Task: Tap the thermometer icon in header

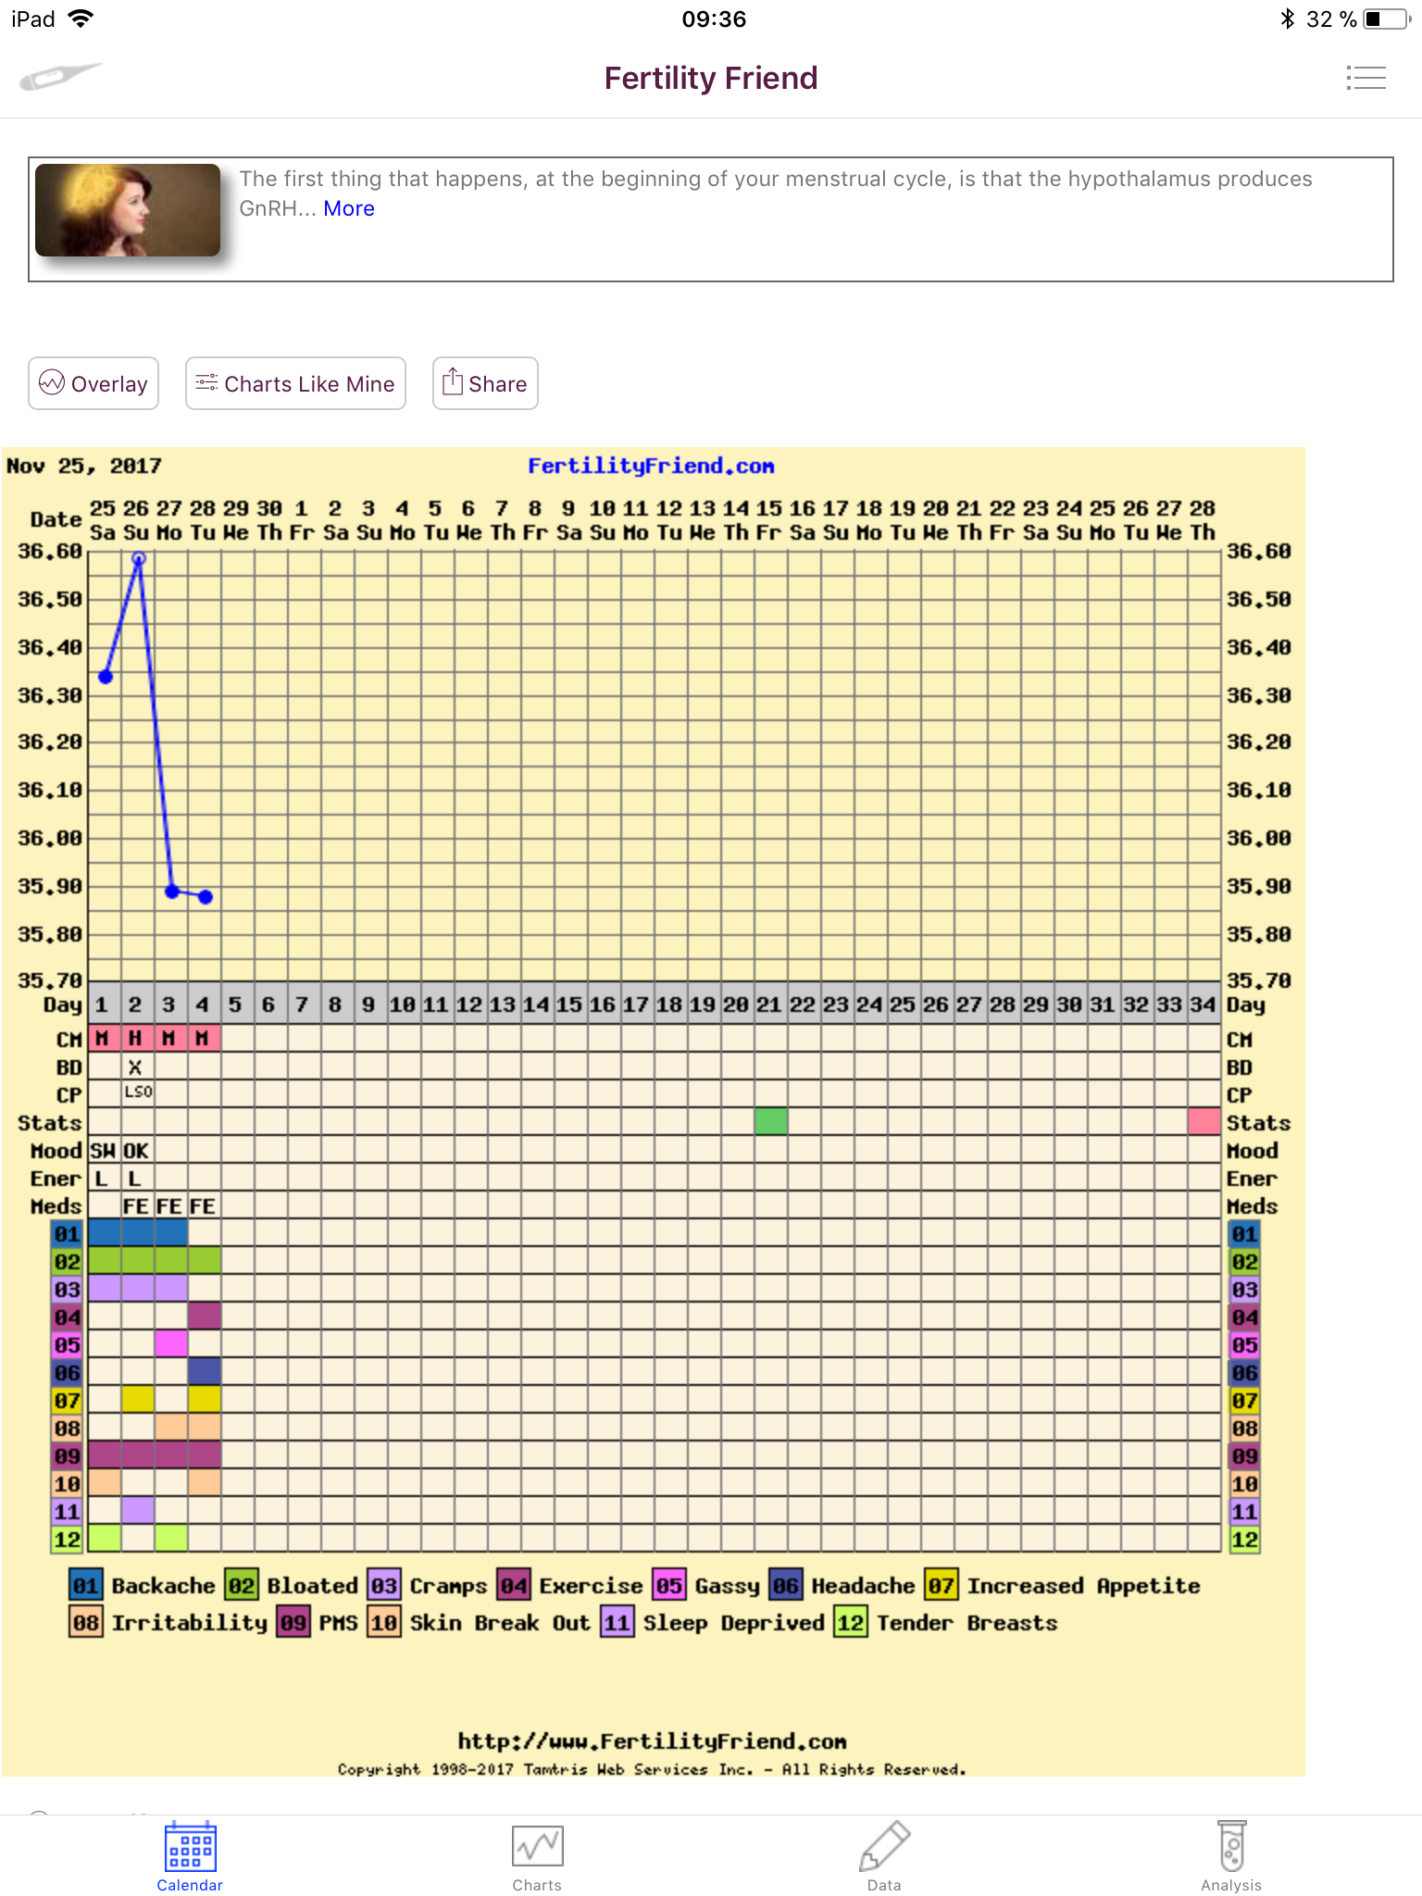Action: (x=60, y=78)
